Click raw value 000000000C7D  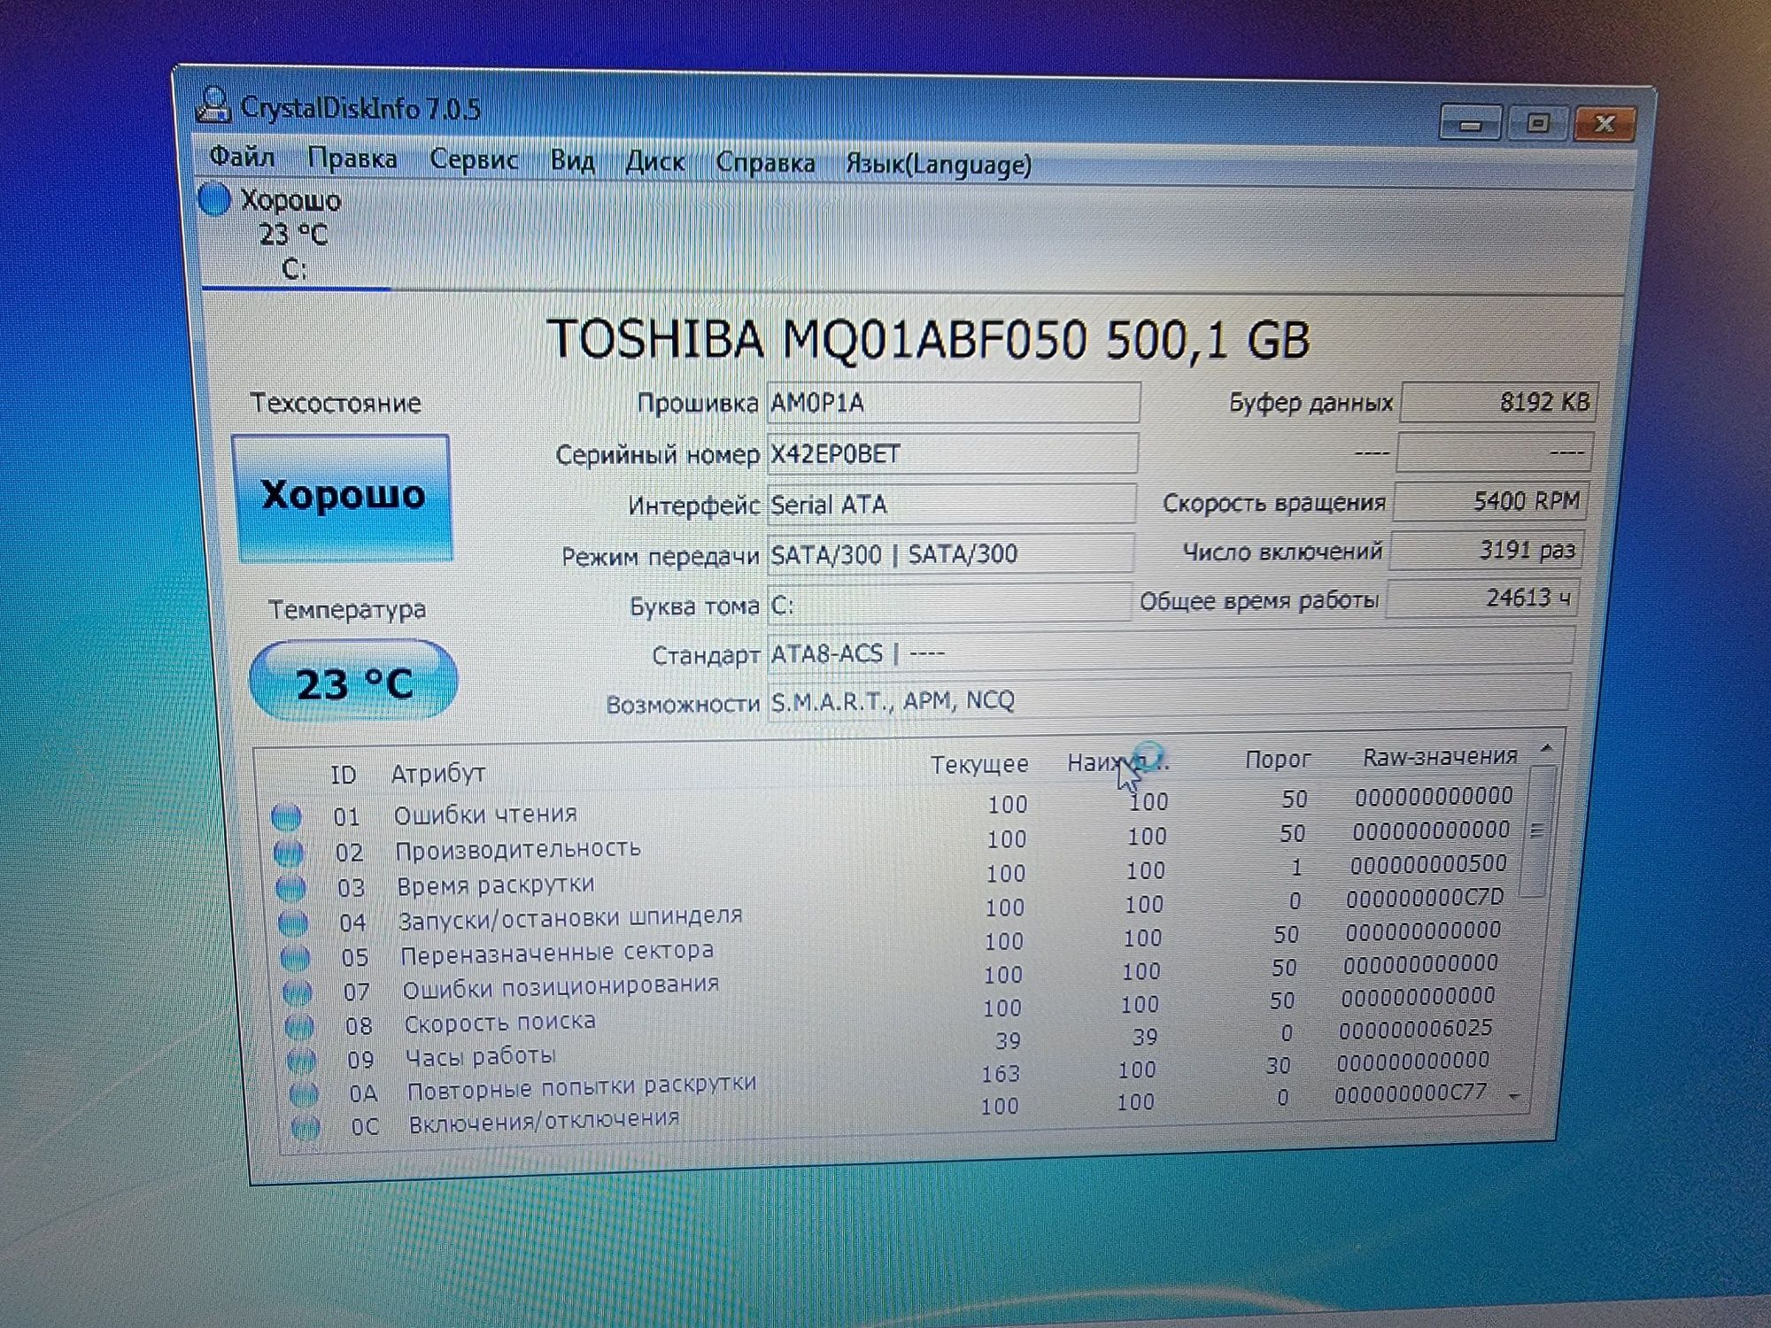pos(1425,899)
